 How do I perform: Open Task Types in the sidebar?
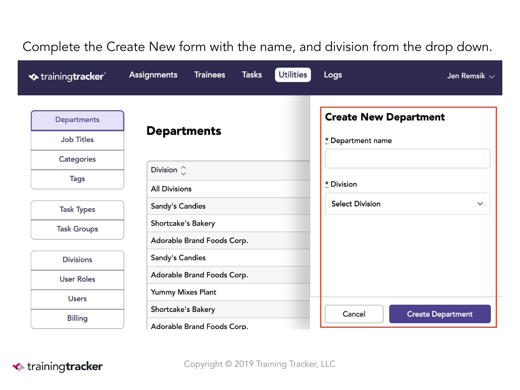coord(77,210)
